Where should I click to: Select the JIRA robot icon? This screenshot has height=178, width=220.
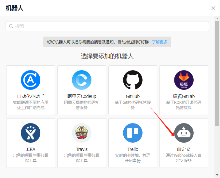pos(31,133)
